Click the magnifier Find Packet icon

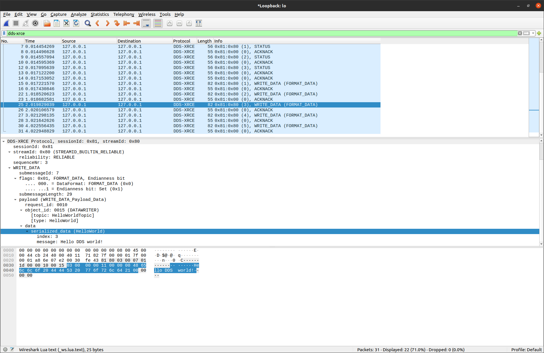pyautogui.click(x=88, y=23)
